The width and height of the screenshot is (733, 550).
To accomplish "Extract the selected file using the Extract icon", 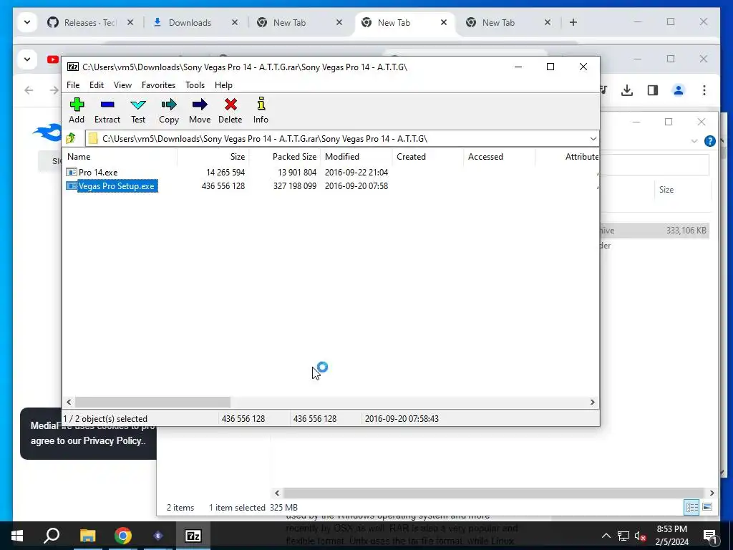I will click(x=107, y=110).
